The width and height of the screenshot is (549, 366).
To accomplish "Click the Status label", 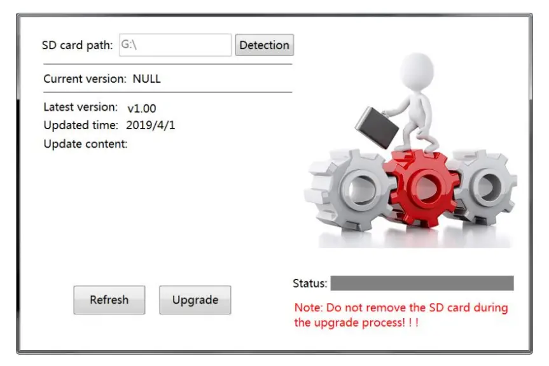I will click(x=310, y=283).
